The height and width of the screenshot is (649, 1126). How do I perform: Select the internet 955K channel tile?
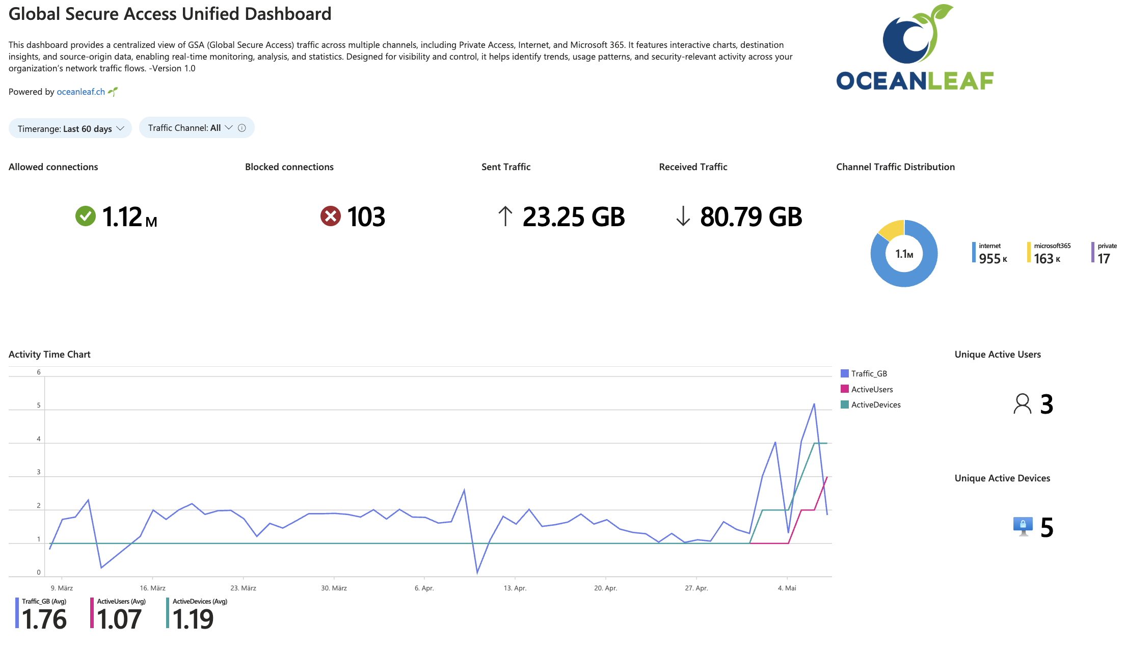point(991,254)
